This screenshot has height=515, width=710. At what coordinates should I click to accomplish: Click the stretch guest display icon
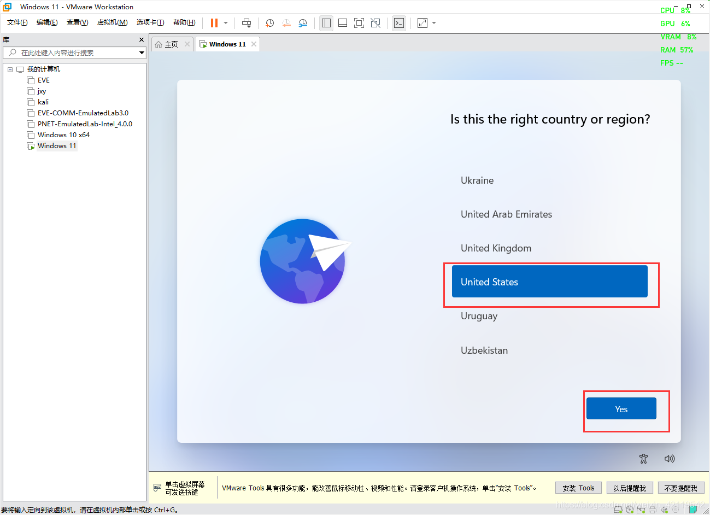click(x=423, y=23)
